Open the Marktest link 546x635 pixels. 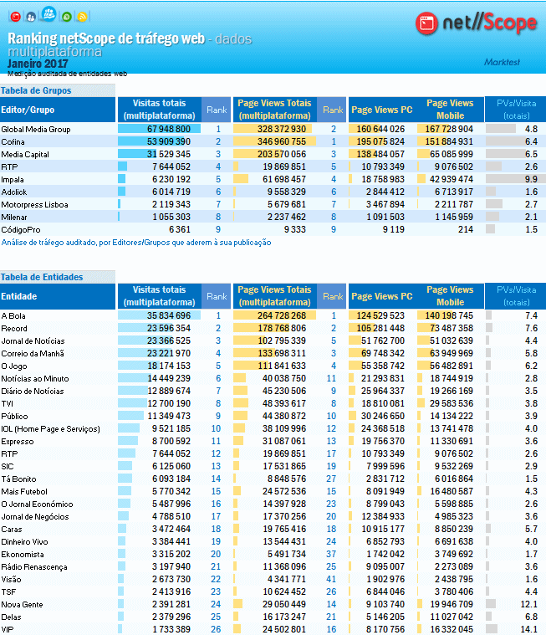(503, 62)
